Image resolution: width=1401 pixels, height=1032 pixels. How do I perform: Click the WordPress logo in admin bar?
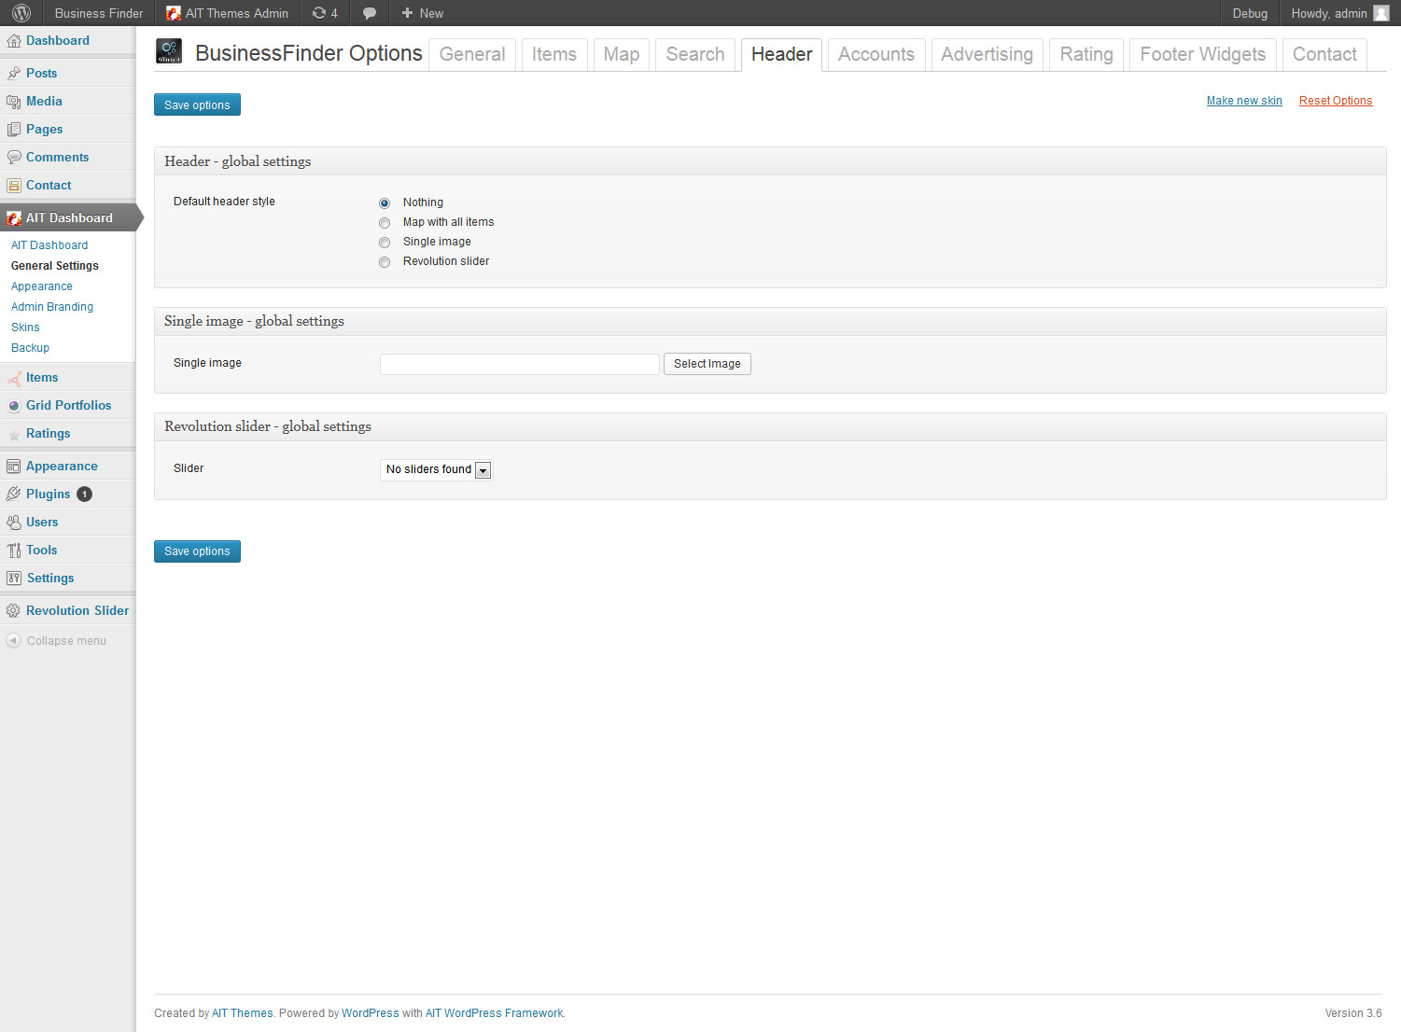coord(21,13)
